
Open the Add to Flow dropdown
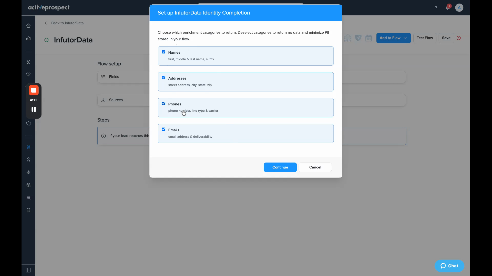point(393,38)
